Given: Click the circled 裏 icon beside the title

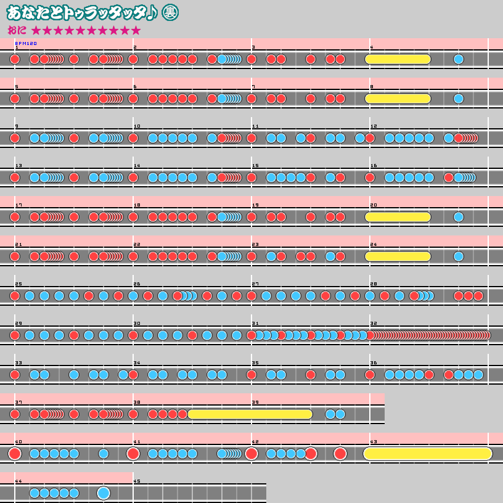Looking at the screenshot, I should [168, 13].
